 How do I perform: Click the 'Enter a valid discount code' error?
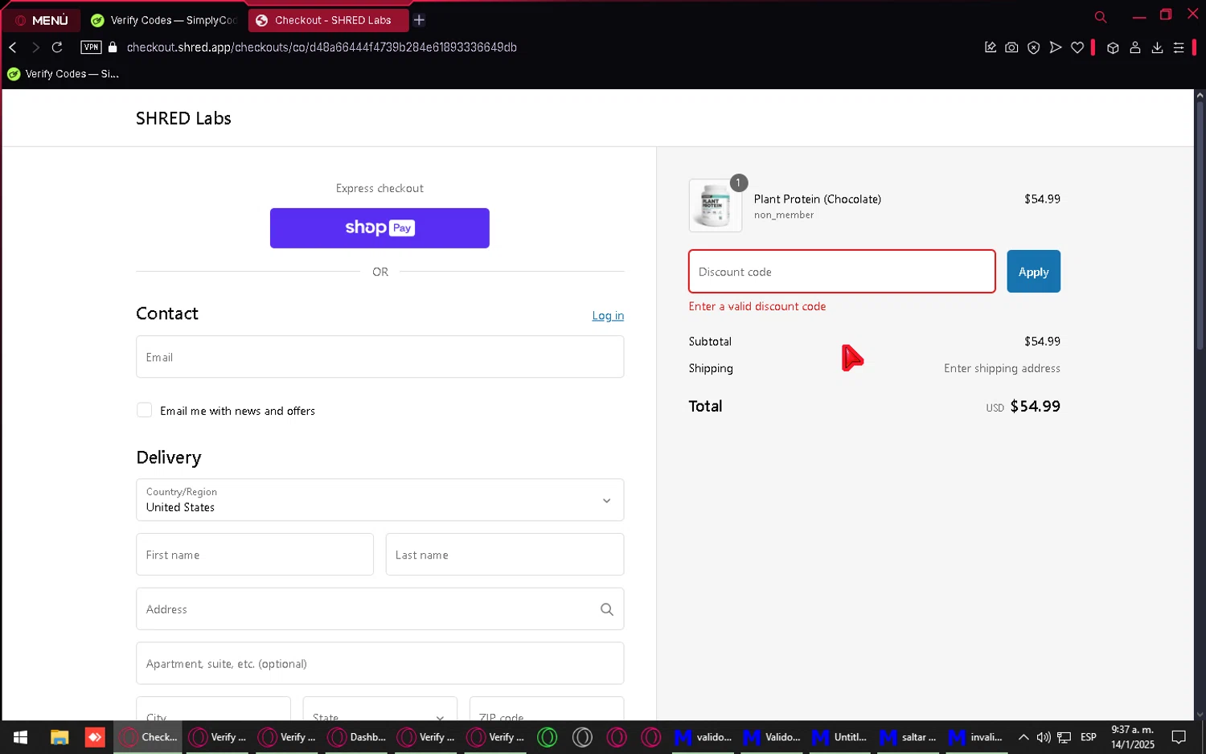pyautogui.click(x=757, y=306)
